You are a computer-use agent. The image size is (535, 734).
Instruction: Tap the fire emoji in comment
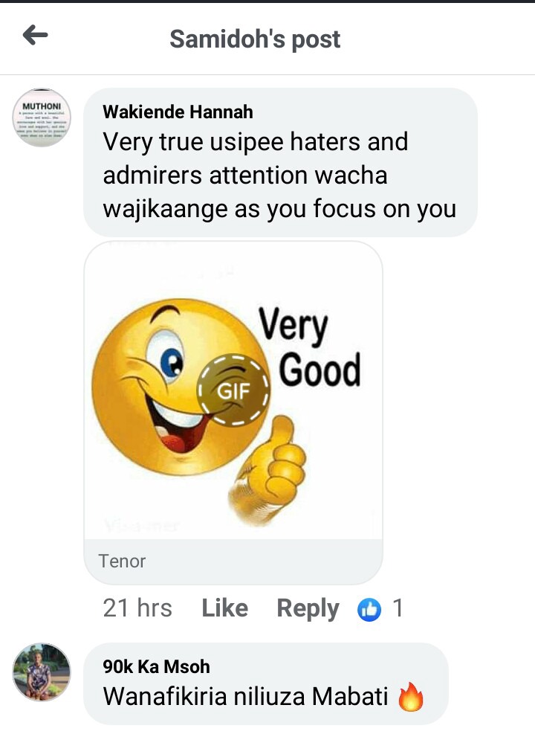(x=411, y=697)
